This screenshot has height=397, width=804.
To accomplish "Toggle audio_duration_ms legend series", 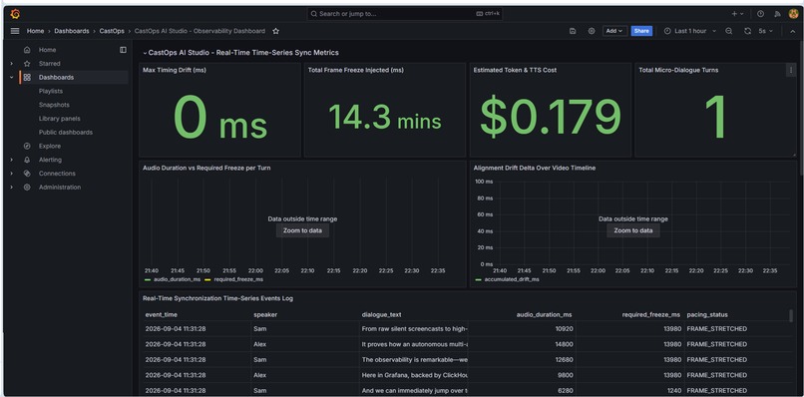I will coord(177,279).
